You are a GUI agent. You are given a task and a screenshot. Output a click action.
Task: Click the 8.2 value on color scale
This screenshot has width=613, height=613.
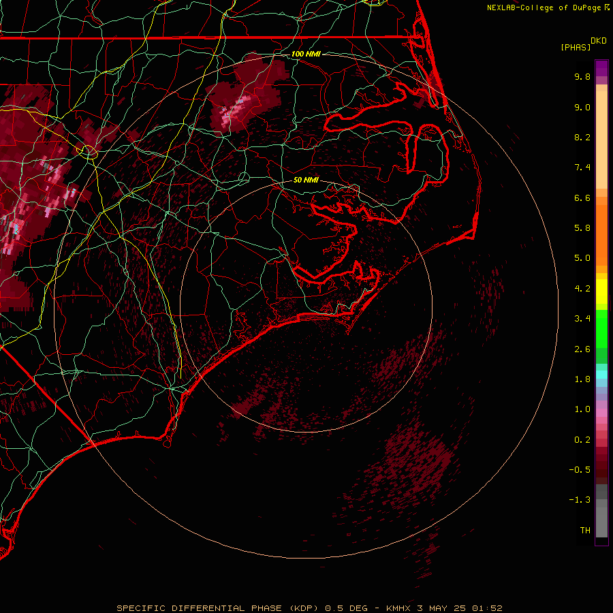click(582, 137)
